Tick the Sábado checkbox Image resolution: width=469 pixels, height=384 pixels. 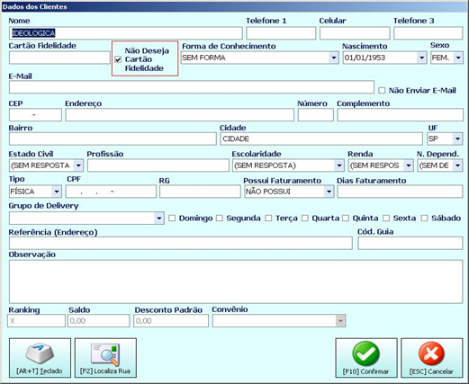pyautogui.click(x=424, y=219)
